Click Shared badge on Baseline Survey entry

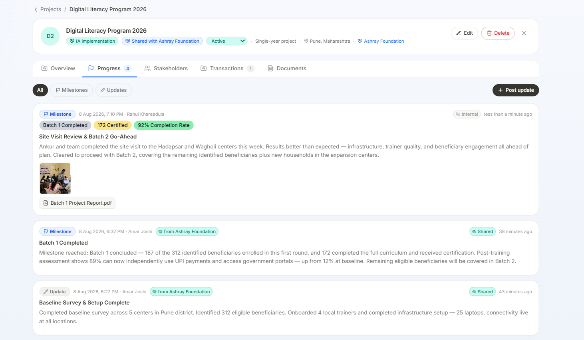483,292
